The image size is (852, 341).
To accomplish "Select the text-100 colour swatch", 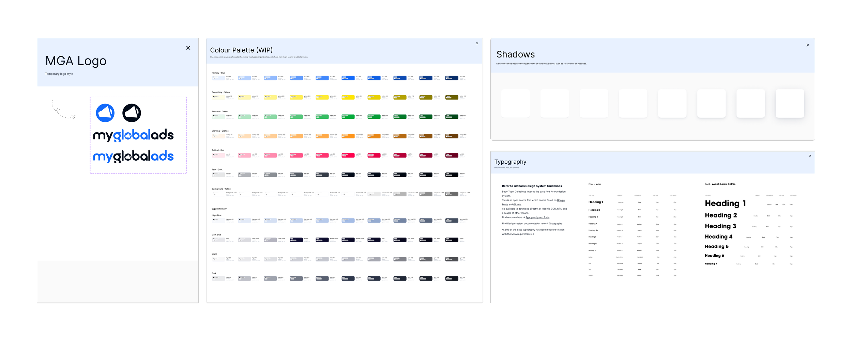I will 244,175.
